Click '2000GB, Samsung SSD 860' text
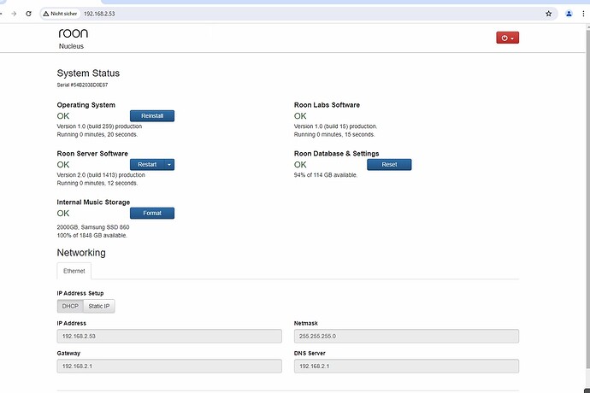The width and height of the screenshot is (590, 393). [93, 227]
